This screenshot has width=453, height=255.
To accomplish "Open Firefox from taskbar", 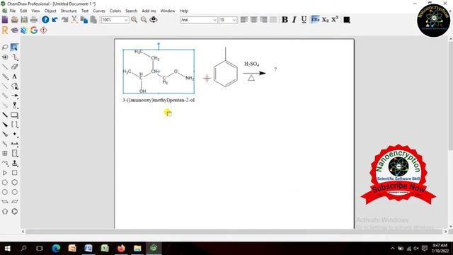I will pyautogui.click(x=121, y=248).
